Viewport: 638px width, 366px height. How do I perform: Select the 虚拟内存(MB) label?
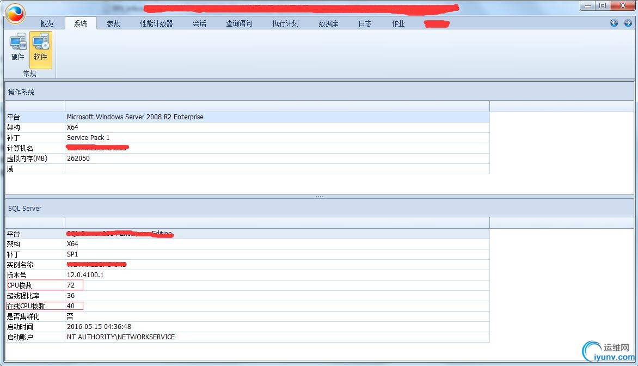[27, 158]
